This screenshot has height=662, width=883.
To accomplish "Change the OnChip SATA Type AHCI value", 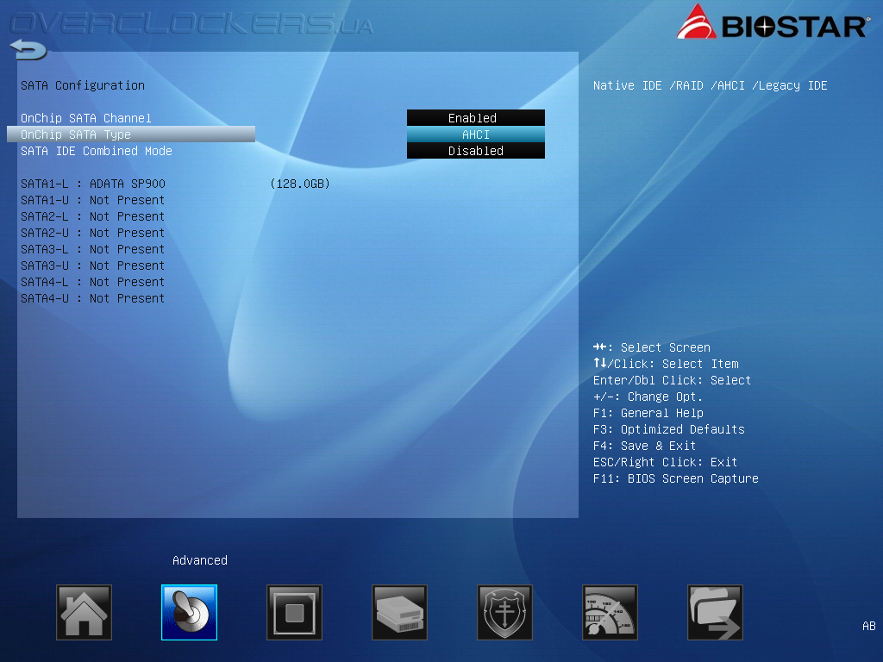I will 476,134.
